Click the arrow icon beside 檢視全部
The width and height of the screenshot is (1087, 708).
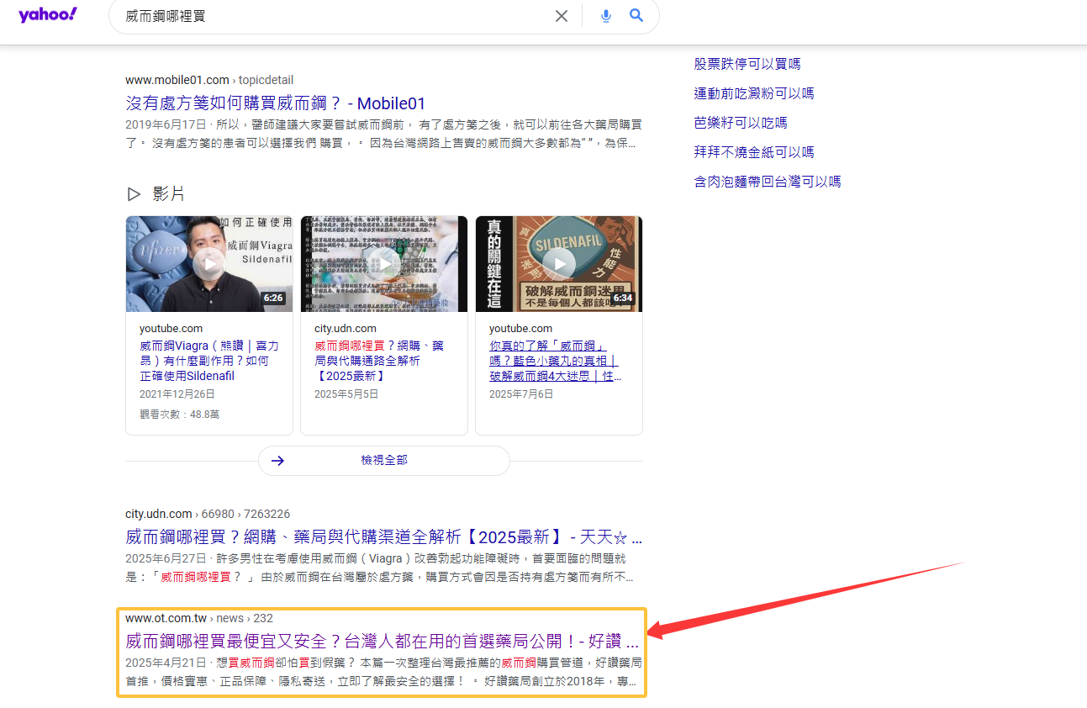coord(278,461)
